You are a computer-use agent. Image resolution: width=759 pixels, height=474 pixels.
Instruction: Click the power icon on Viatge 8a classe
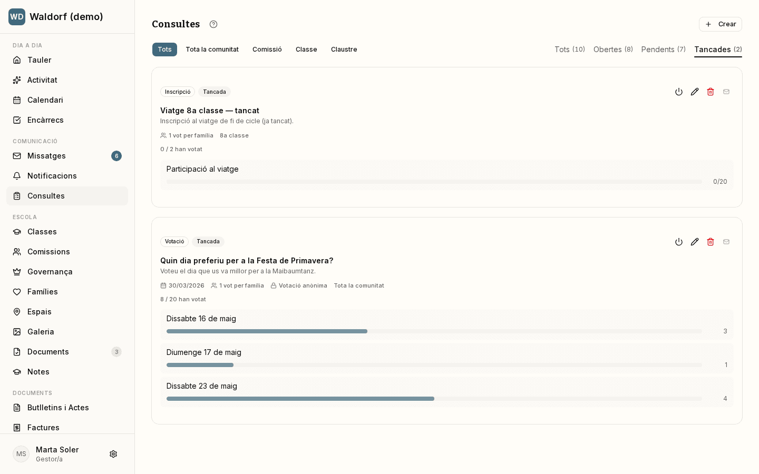coord(679,92)
